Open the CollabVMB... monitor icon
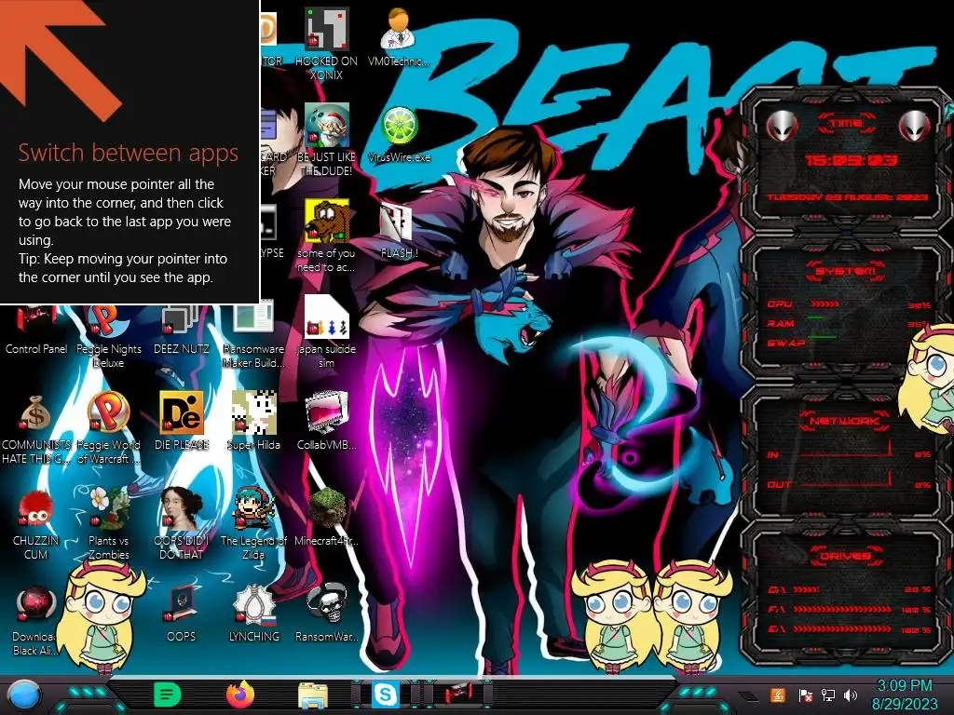954x715 pixels. 326,421
